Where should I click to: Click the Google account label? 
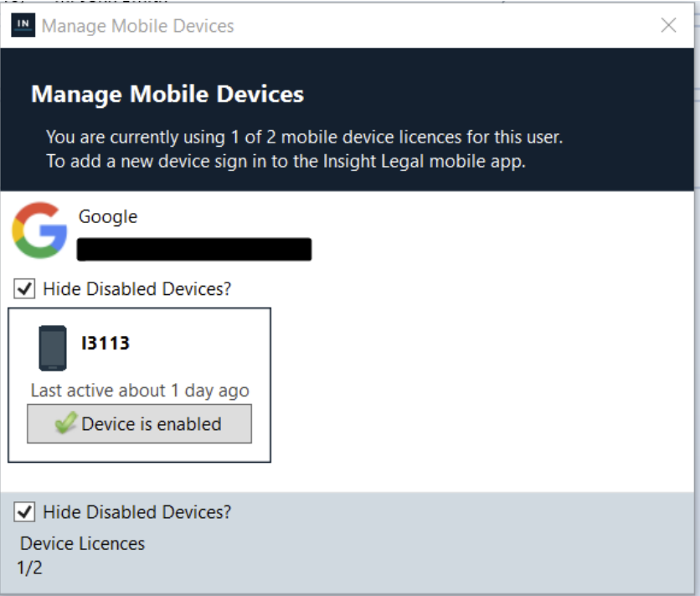(108, 216)
